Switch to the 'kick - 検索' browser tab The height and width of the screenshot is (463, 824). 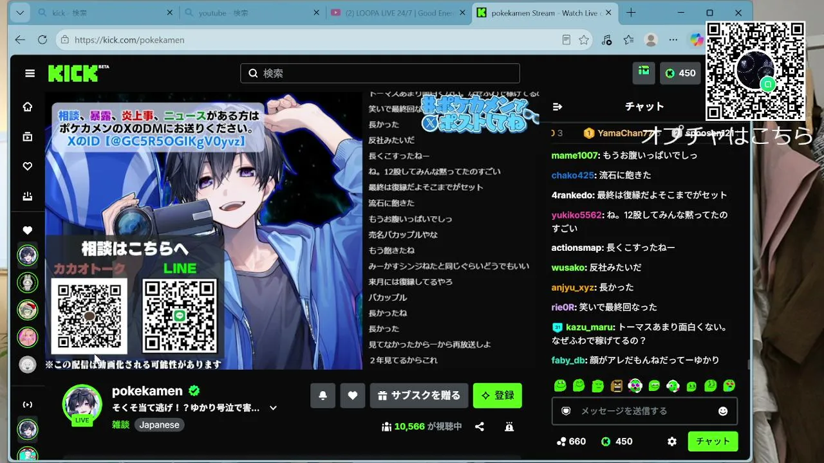point(106,13)
